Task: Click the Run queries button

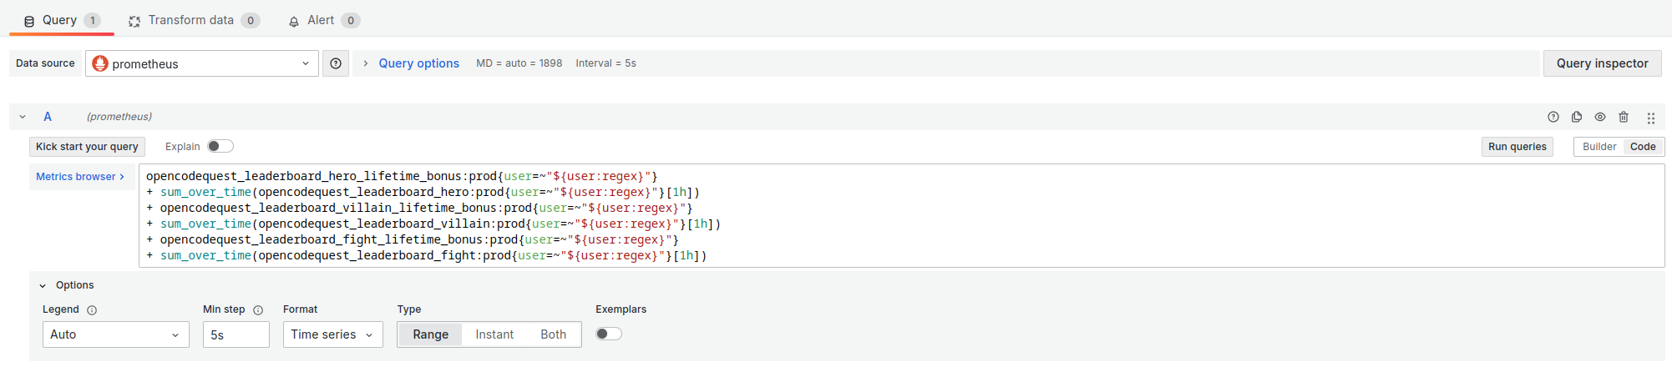Action: pos(1517,147)
